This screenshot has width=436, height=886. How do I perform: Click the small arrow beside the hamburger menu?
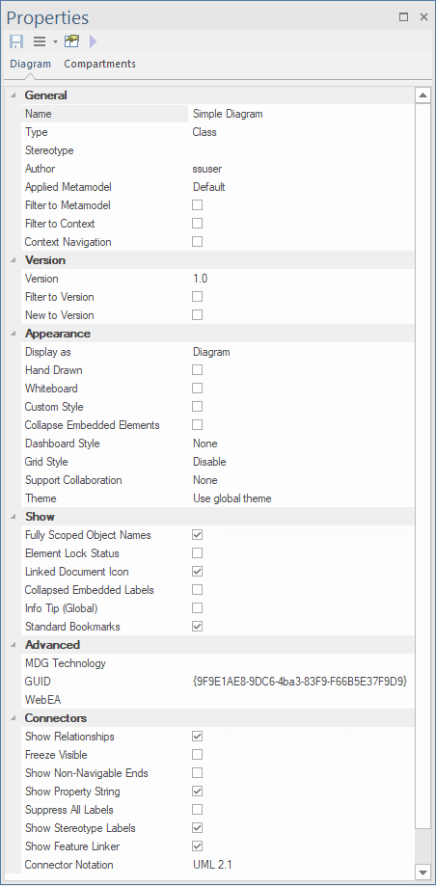pyautogui.click(x=55, y=41)
